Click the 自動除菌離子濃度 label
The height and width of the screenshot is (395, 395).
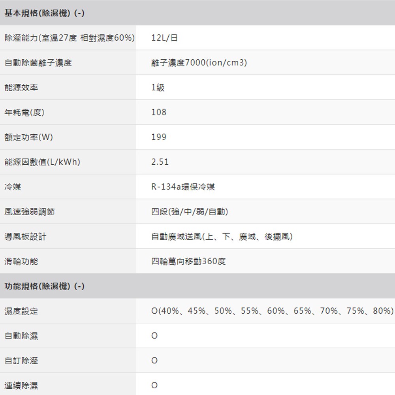[38, 63]
